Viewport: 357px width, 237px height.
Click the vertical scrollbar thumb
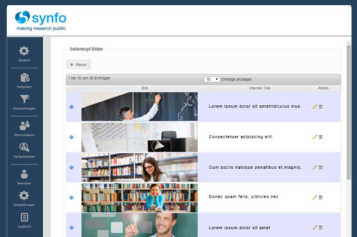[x=349, y=112]
